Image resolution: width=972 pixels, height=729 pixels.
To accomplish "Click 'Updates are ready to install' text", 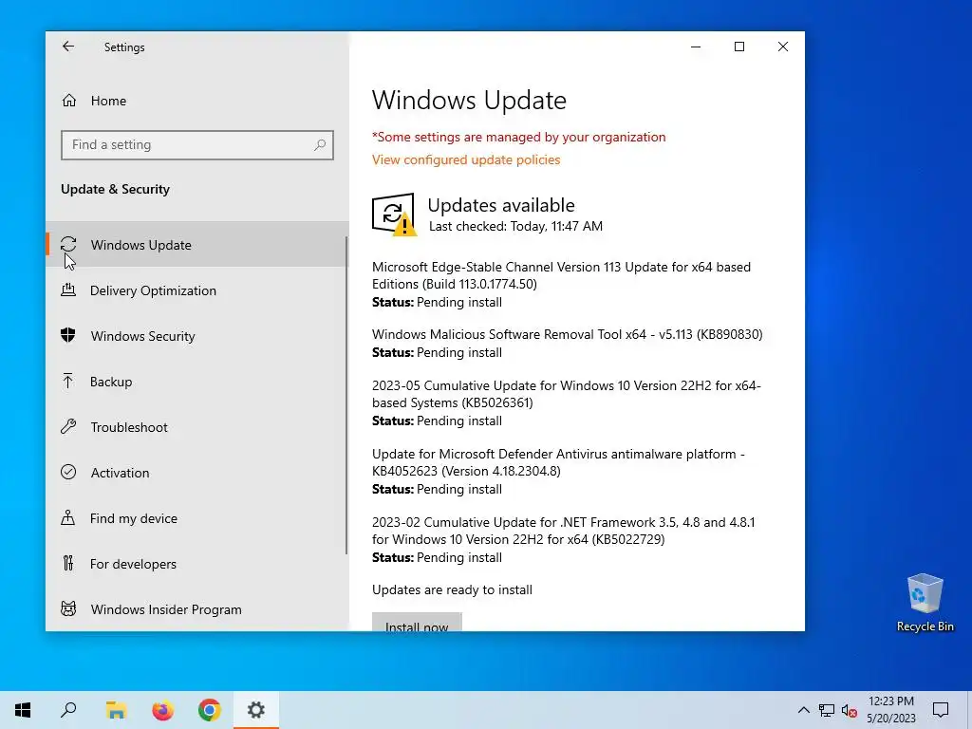I will pos(452,589).
